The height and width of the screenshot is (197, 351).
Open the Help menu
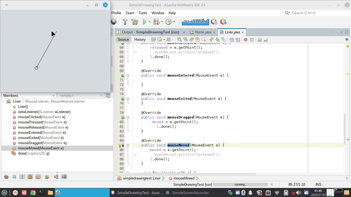click(172, 13)
